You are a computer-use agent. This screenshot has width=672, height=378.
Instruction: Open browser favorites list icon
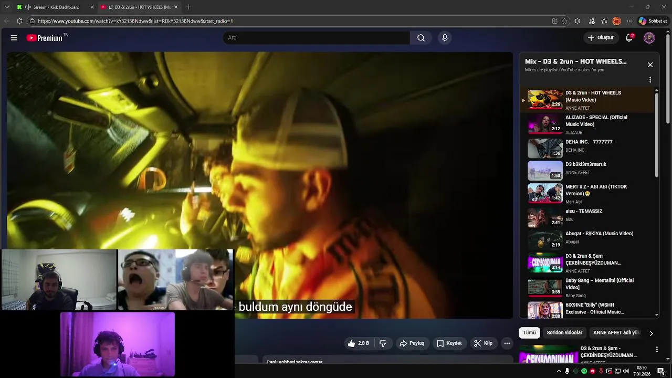click(x=604, y=21)
